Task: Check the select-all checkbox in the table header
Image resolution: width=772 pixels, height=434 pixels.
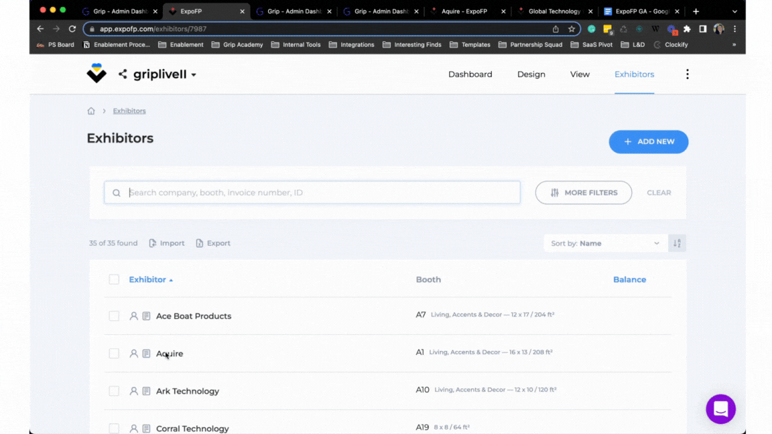Action: [114, 279]
